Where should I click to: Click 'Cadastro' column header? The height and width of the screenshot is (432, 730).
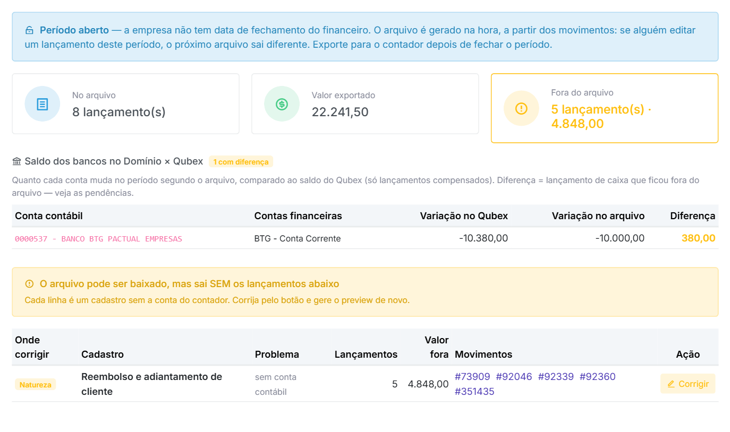[x=103, y=355]
